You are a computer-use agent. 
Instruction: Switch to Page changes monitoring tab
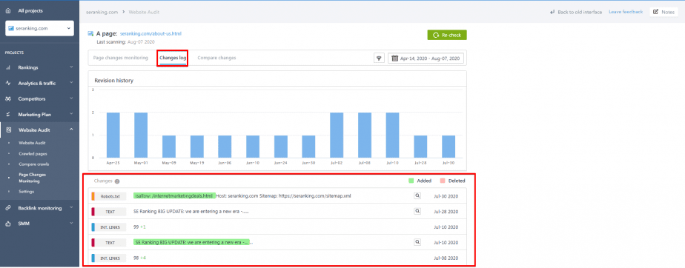pos(121,58)
